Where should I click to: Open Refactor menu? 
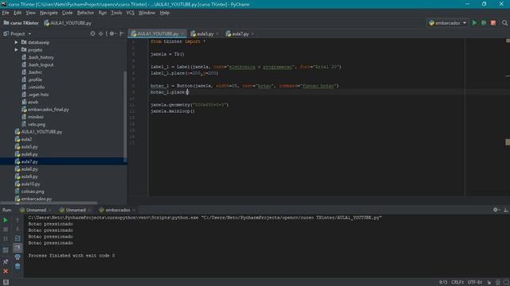point(85,13)
